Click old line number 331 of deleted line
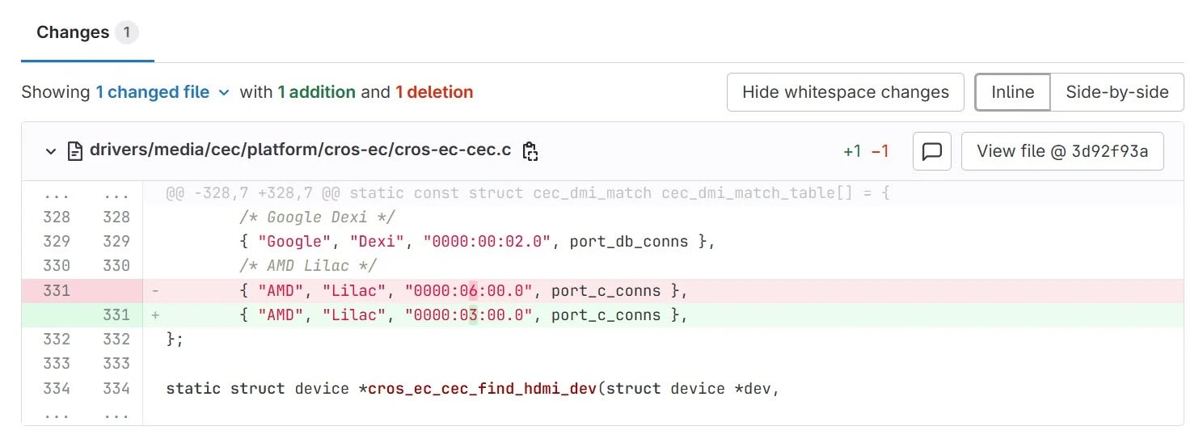The width and height of the screenshot is (1203, 439). (x=57, y=291)
